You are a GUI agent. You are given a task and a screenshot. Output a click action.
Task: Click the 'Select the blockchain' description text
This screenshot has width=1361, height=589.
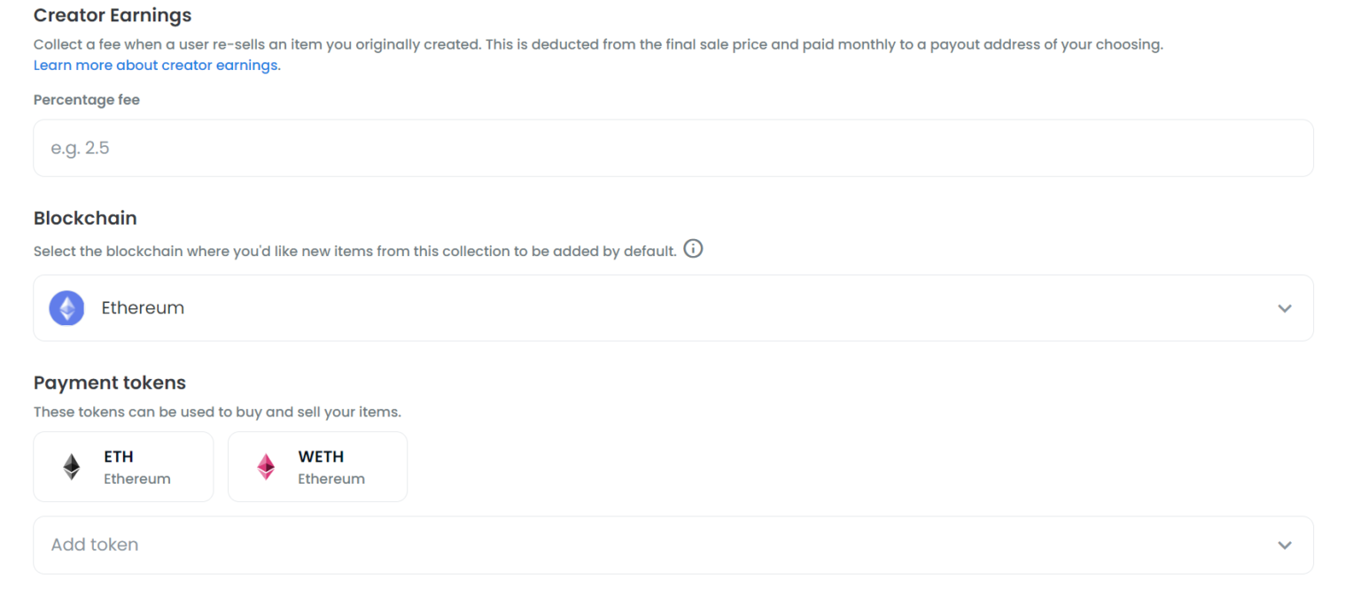[x=354, y=252]
